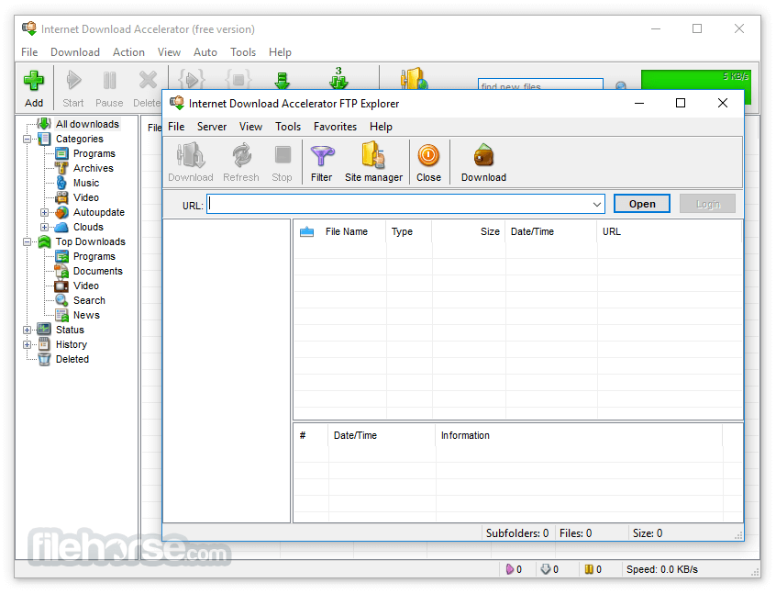Open the Download menu in main window
This screenshot has height=594, width=776.
click(x=74, y=52)
